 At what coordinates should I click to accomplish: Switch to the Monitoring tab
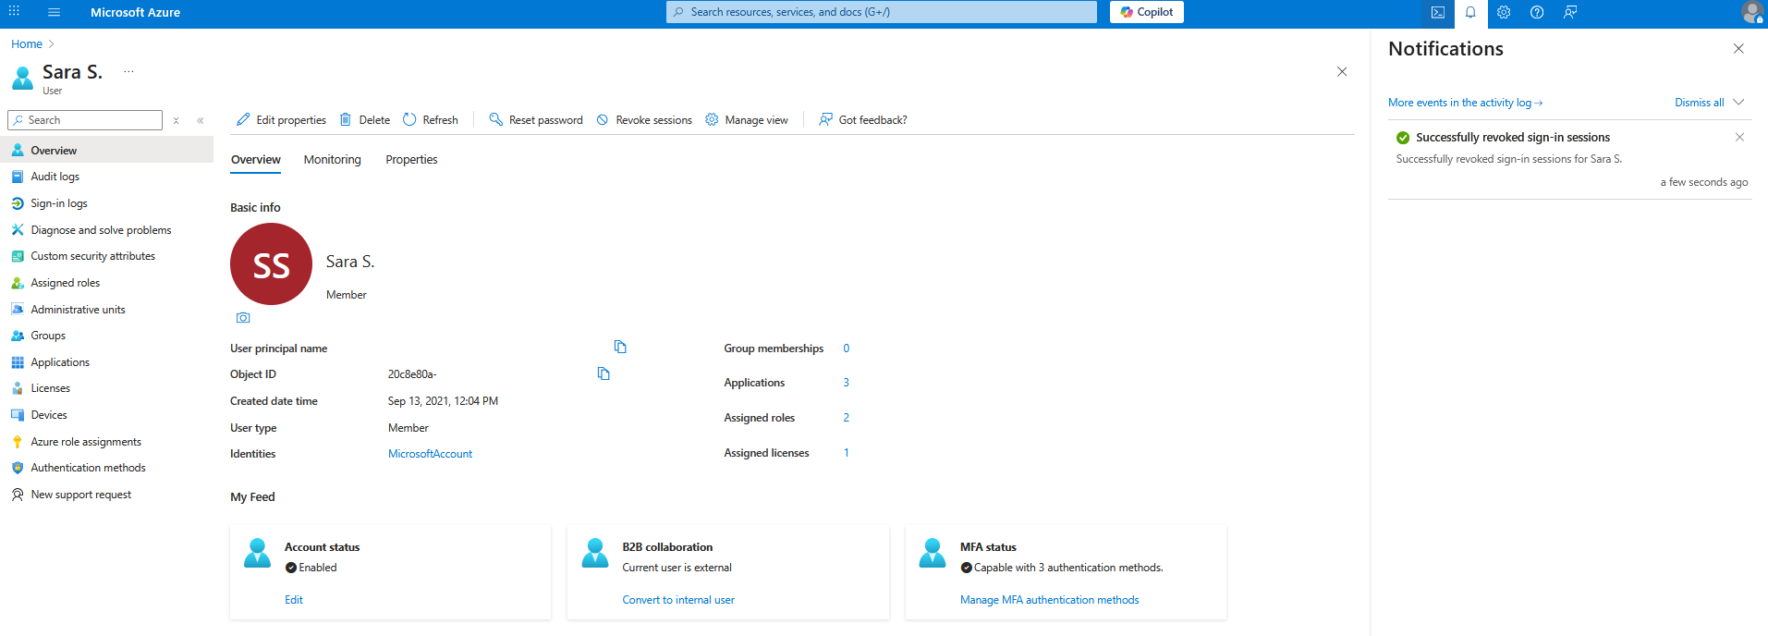coord(332,160)
